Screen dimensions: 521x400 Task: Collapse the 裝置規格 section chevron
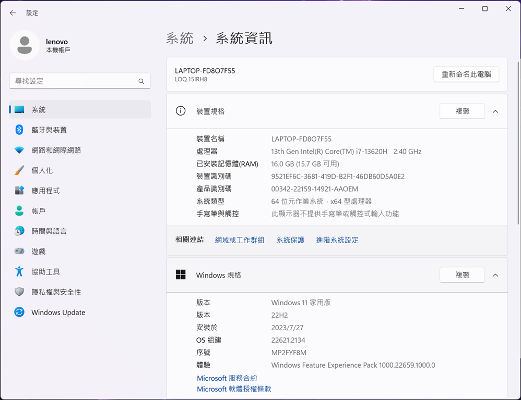click(x=495, y=111)
